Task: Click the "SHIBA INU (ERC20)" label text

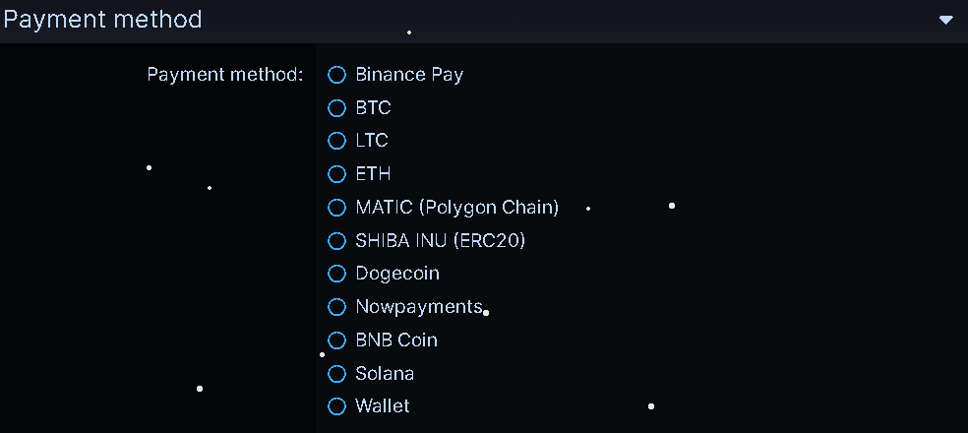Action: tap(440, 241)
